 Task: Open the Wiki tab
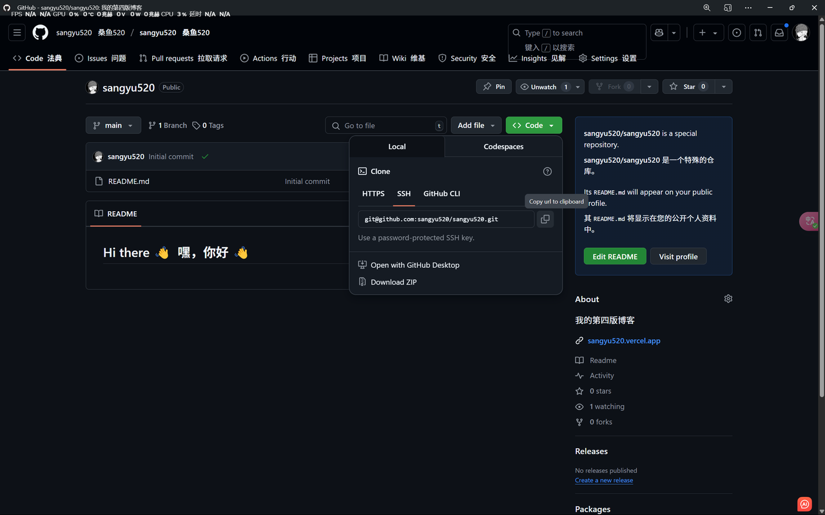(x=402, y=58)
